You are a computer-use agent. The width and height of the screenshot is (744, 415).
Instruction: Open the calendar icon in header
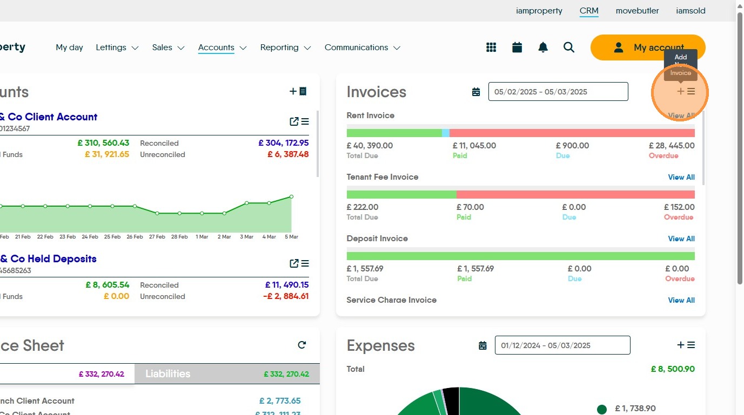[517, 47]
